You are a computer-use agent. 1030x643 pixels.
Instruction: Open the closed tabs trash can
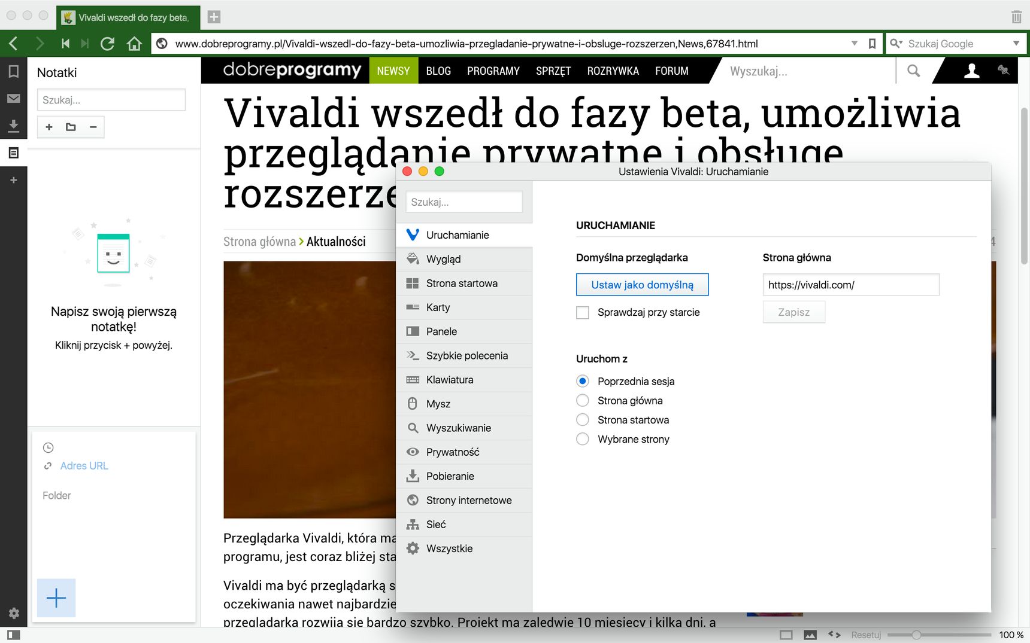(x=1016, y=17)
